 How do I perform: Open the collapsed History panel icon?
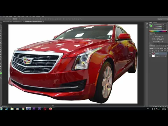(147, 24)
